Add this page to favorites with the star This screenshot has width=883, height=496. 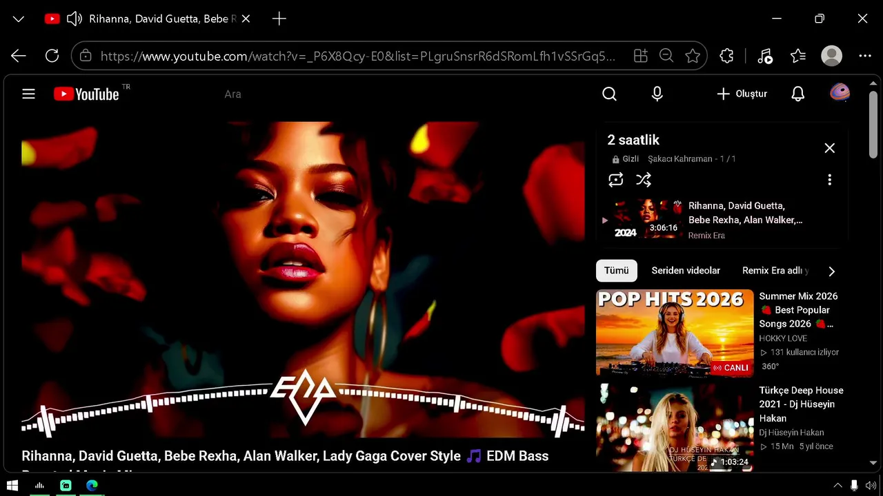tap(693, 56)
